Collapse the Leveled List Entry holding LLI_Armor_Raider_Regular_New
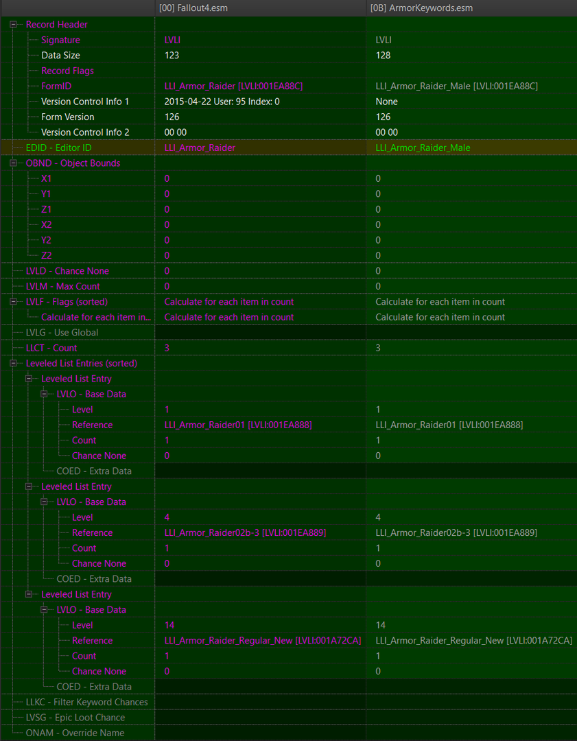Screen dimensions: 577x741 (29, 594)
